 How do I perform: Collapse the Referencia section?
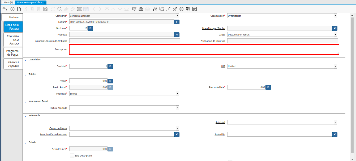[26, 116]
